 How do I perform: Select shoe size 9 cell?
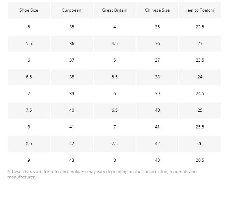(x=29, y=160)
